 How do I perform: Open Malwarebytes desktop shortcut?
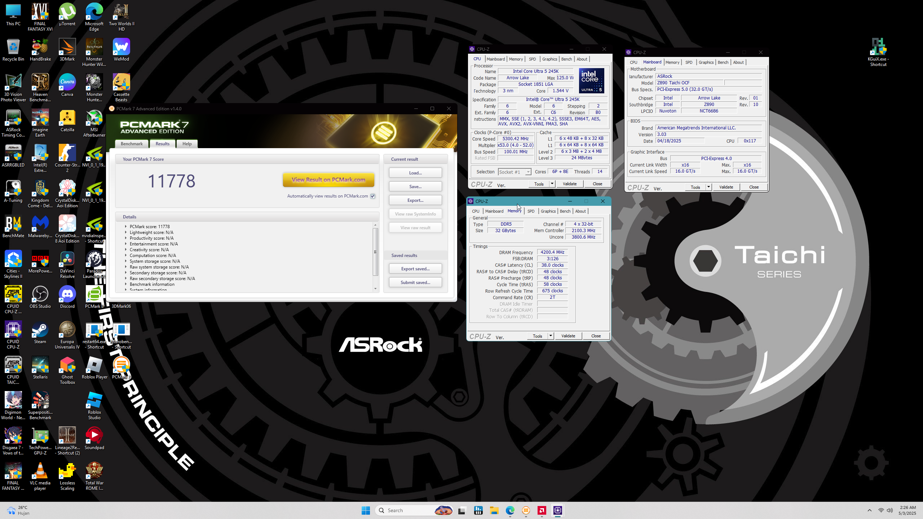coord(40,226)
